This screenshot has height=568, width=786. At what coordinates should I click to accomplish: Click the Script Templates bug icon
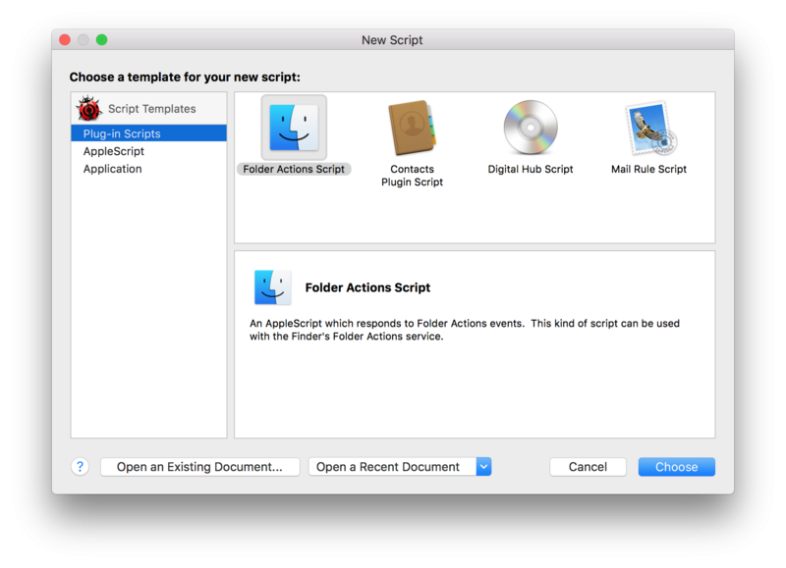click(x=88, y=108)
